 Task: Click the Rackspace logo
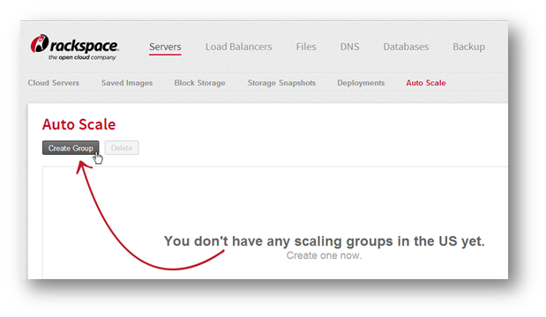[x=74, y=48]
